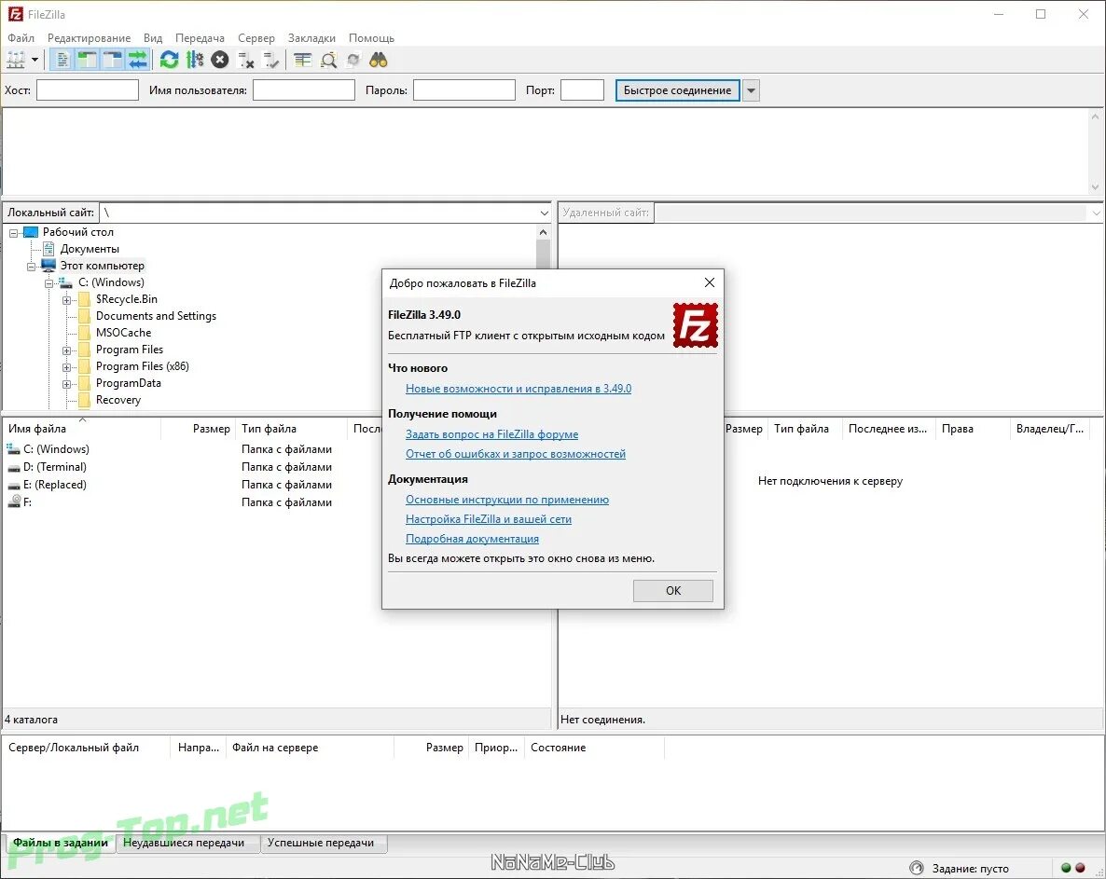The height and width of the screenshot is (879, 1106).
Task: Disconnect from the current server
Action: 245,61
